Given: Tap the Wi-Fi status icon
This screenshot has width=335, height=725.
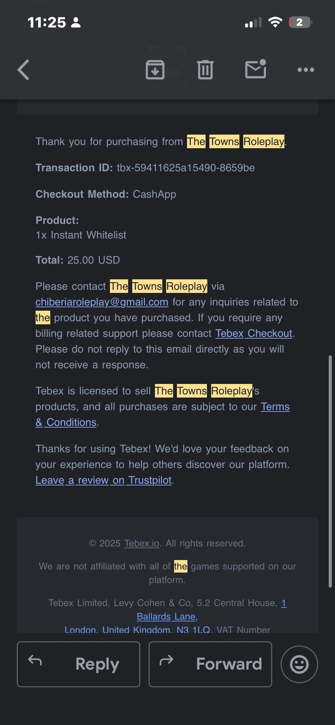Looking at the screenshot, I should [x=275, y=22].
